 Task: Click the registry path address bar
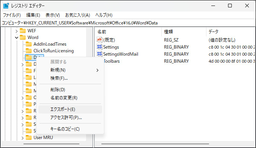(x=128, y=23)
